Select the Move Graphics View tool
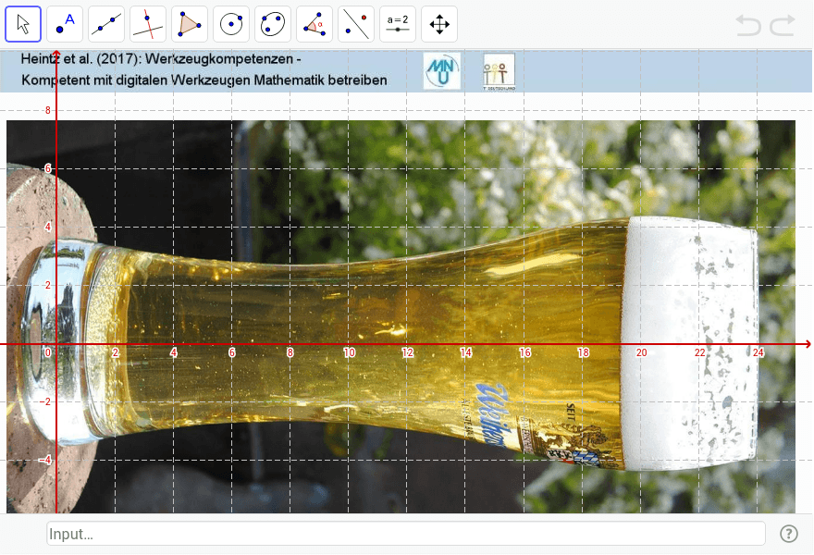The height and width of the screenshot is (555, 814). 439,24
